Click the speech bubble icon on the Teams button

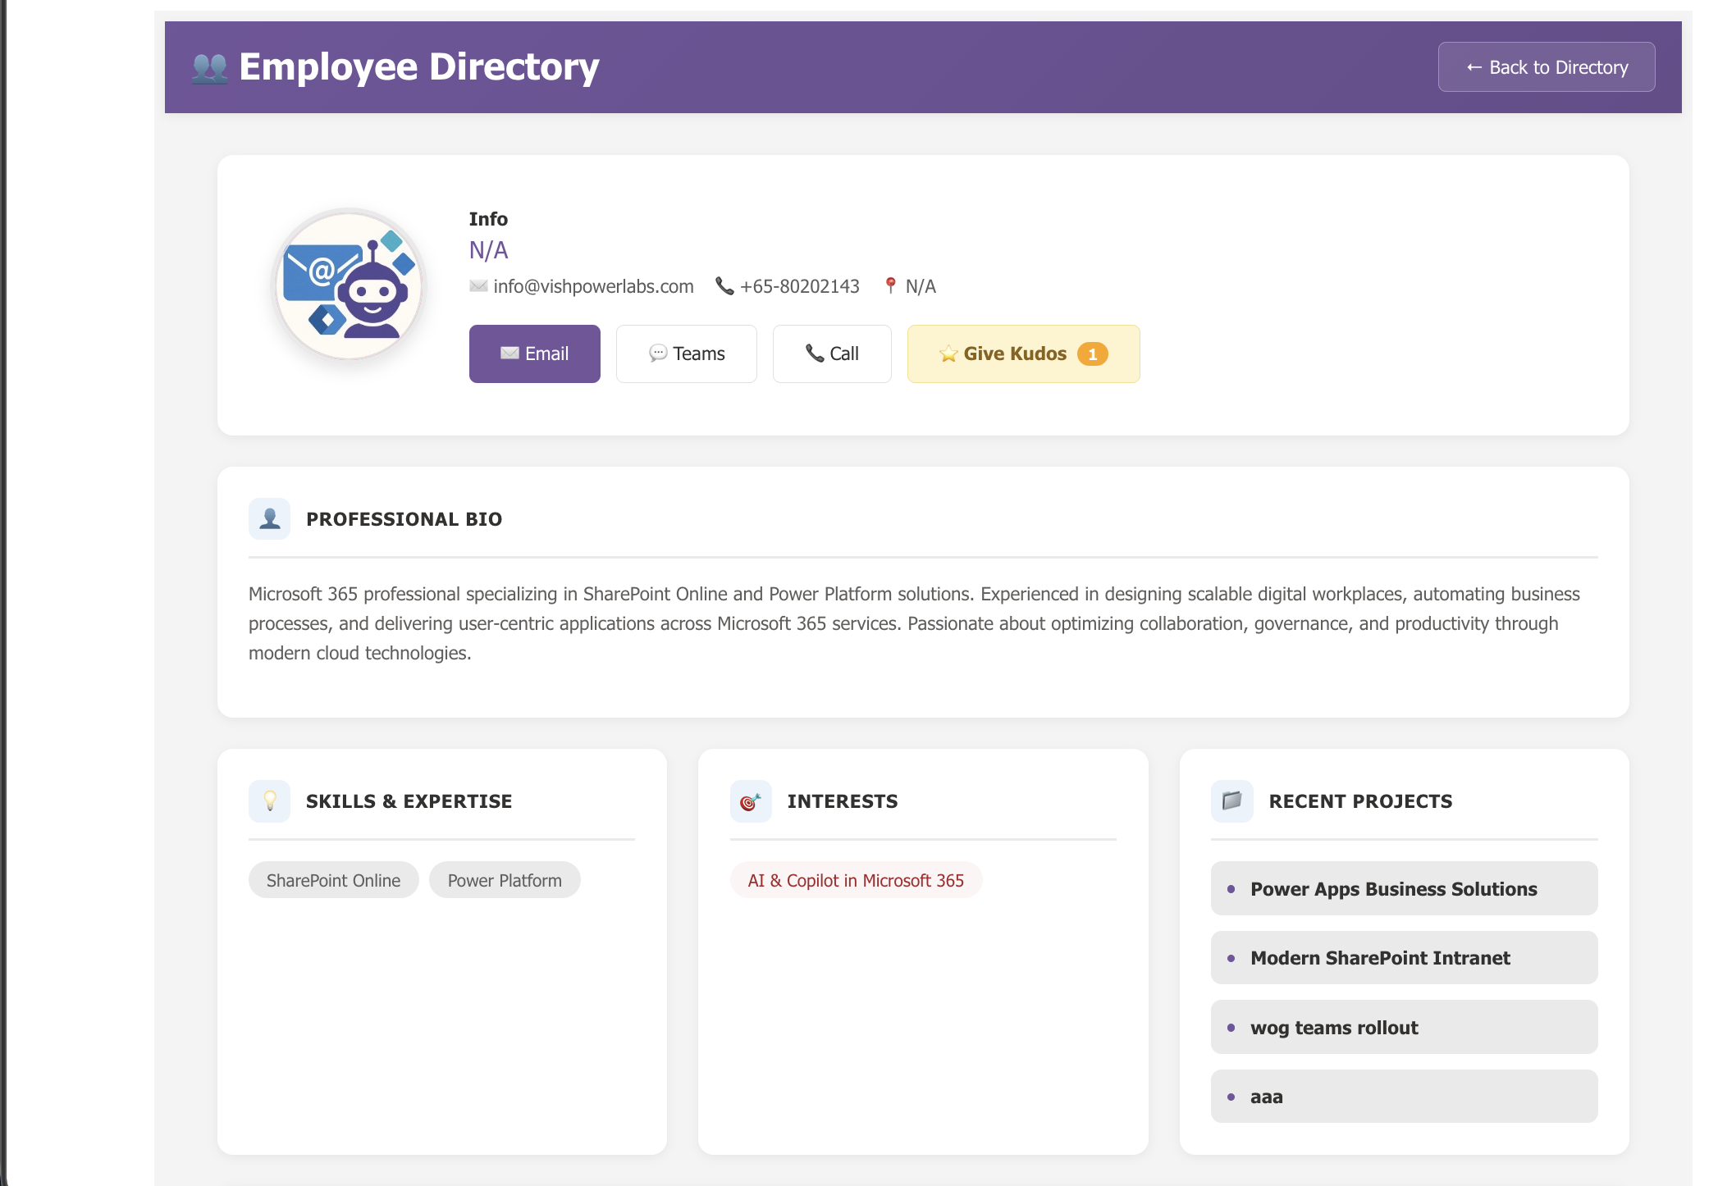[657, 354]
